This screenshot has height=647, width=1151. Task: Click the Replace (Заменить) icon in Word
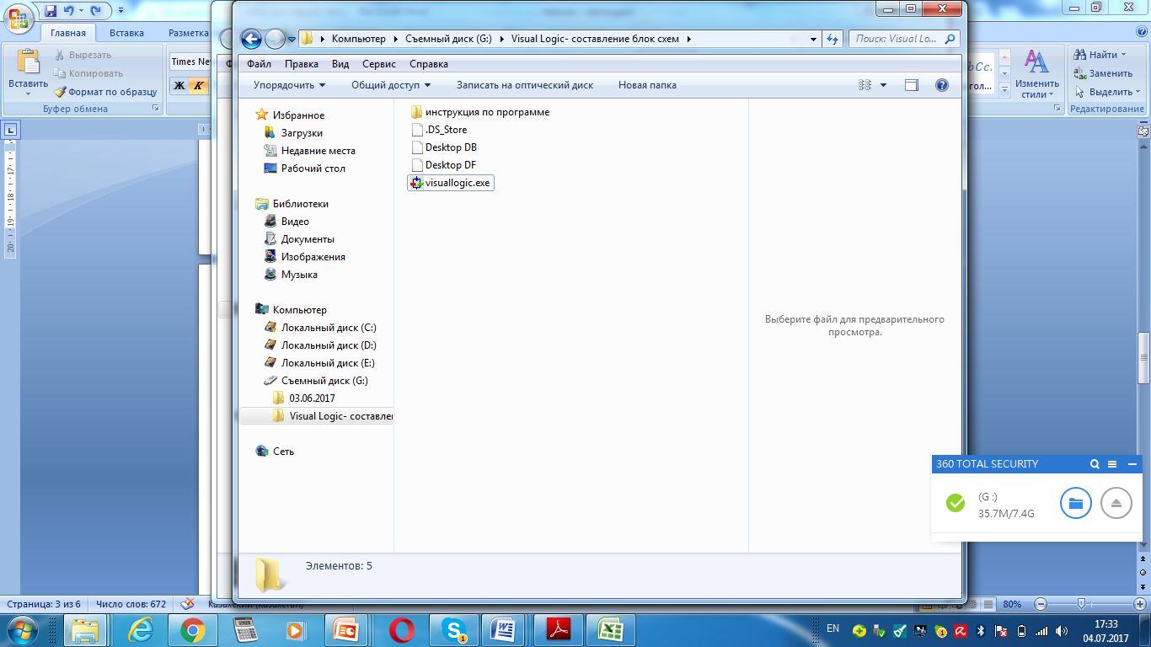point(1080,73)
